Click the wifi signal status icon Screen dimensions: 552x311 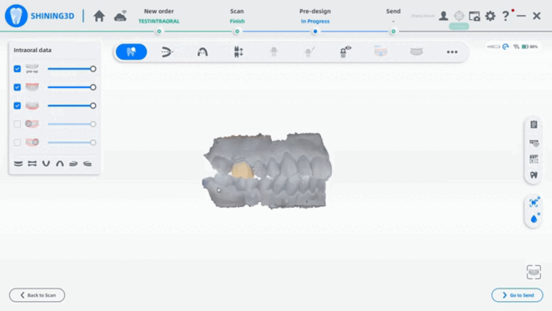tap(516, 46)
